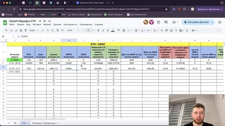Open the fill color picker
This screenshot has height=126, width=225.
[x=119, y=30]
